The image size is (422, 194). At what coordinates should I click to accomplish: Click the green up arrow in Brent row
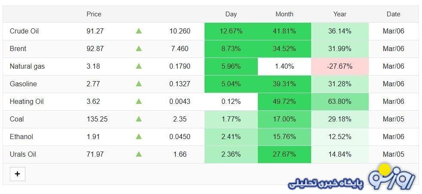coord(138,48)
